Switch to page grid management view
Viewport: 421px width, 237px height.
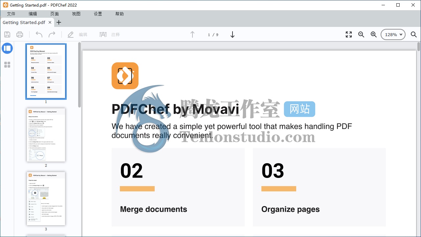7,65
